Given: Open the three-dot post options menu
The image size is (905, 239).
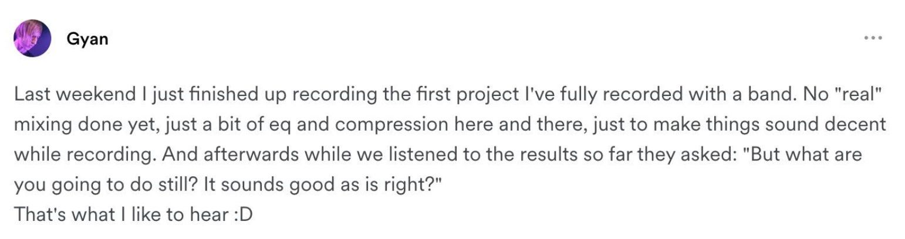Looking at the screenshot, I should [872, 39].
